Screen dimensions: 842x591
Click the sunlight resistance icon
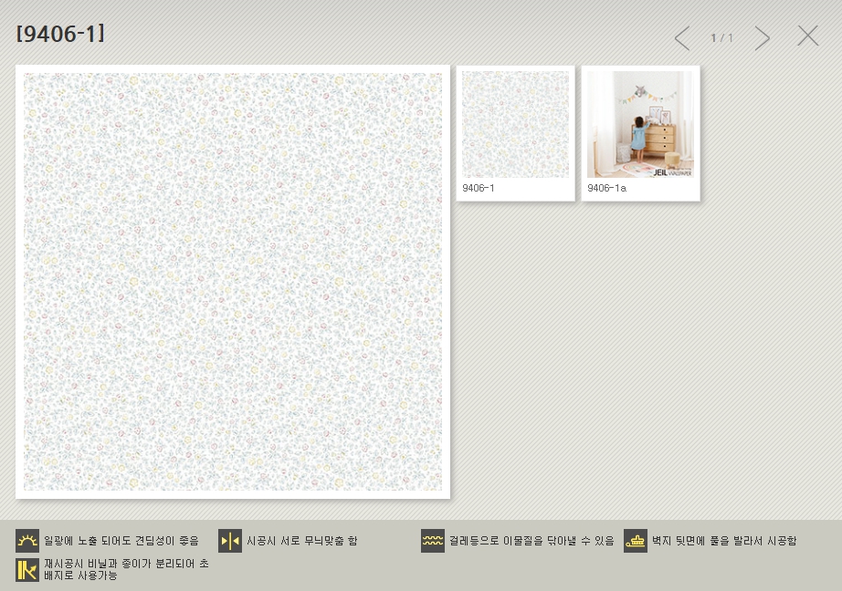pos(27,541)
